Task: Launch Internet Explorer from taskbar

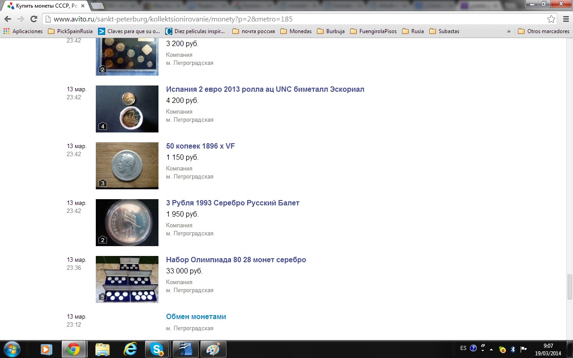Action: [x=130, y=349]
